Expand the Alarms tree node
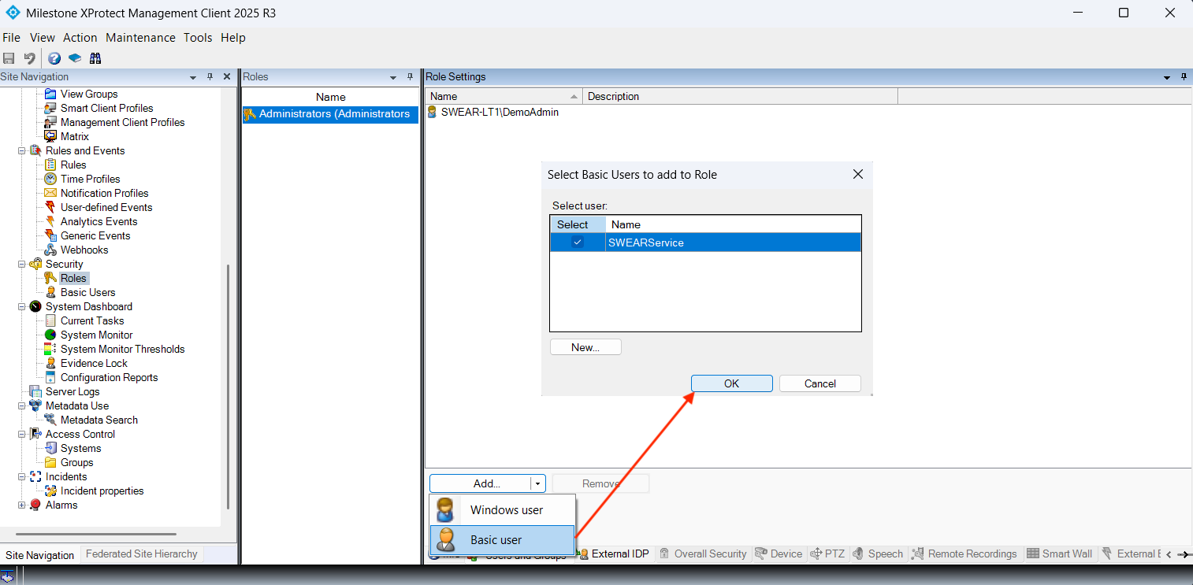 (22, 505)
